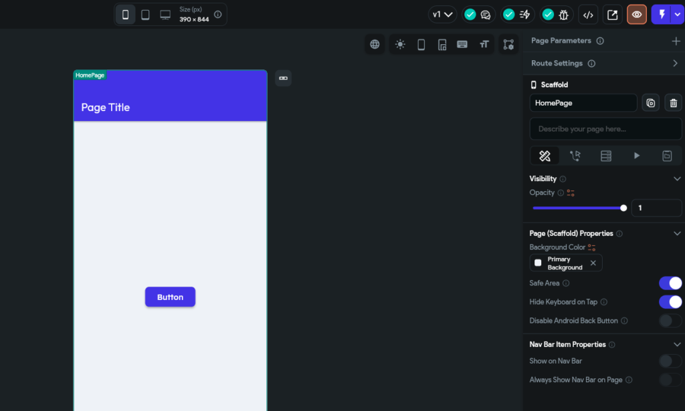Viewport: 685px width, 411px height.
Task: Click the globe language icon on canvas toolbar
Action: coord(375,45)
